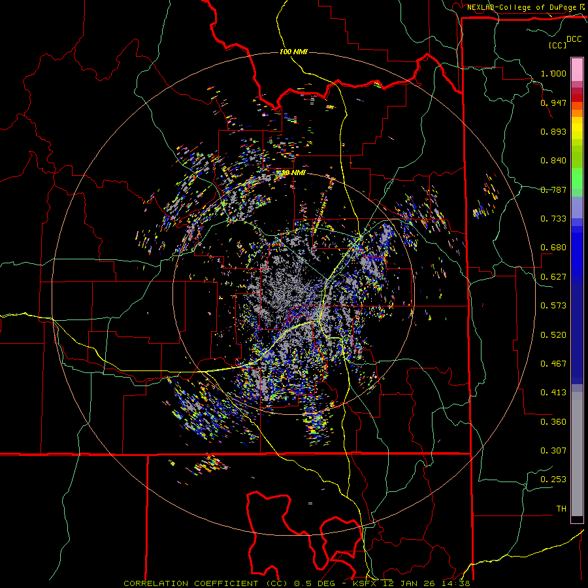This screenshot has height=588, width=588.
Task: Select the 0.467 legend value
Action: (553, 364)
